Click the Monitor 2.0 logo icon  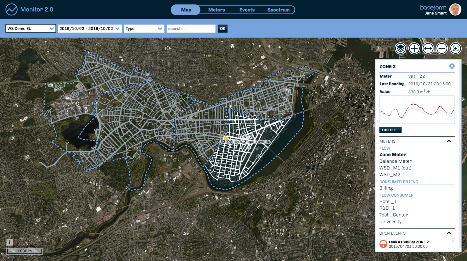11,9
